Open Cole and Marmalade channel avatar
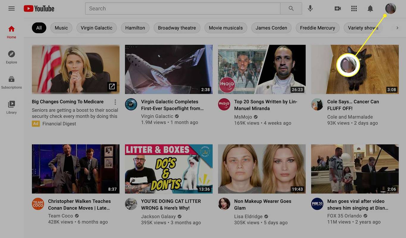406x238 pixels. (317, 104)
